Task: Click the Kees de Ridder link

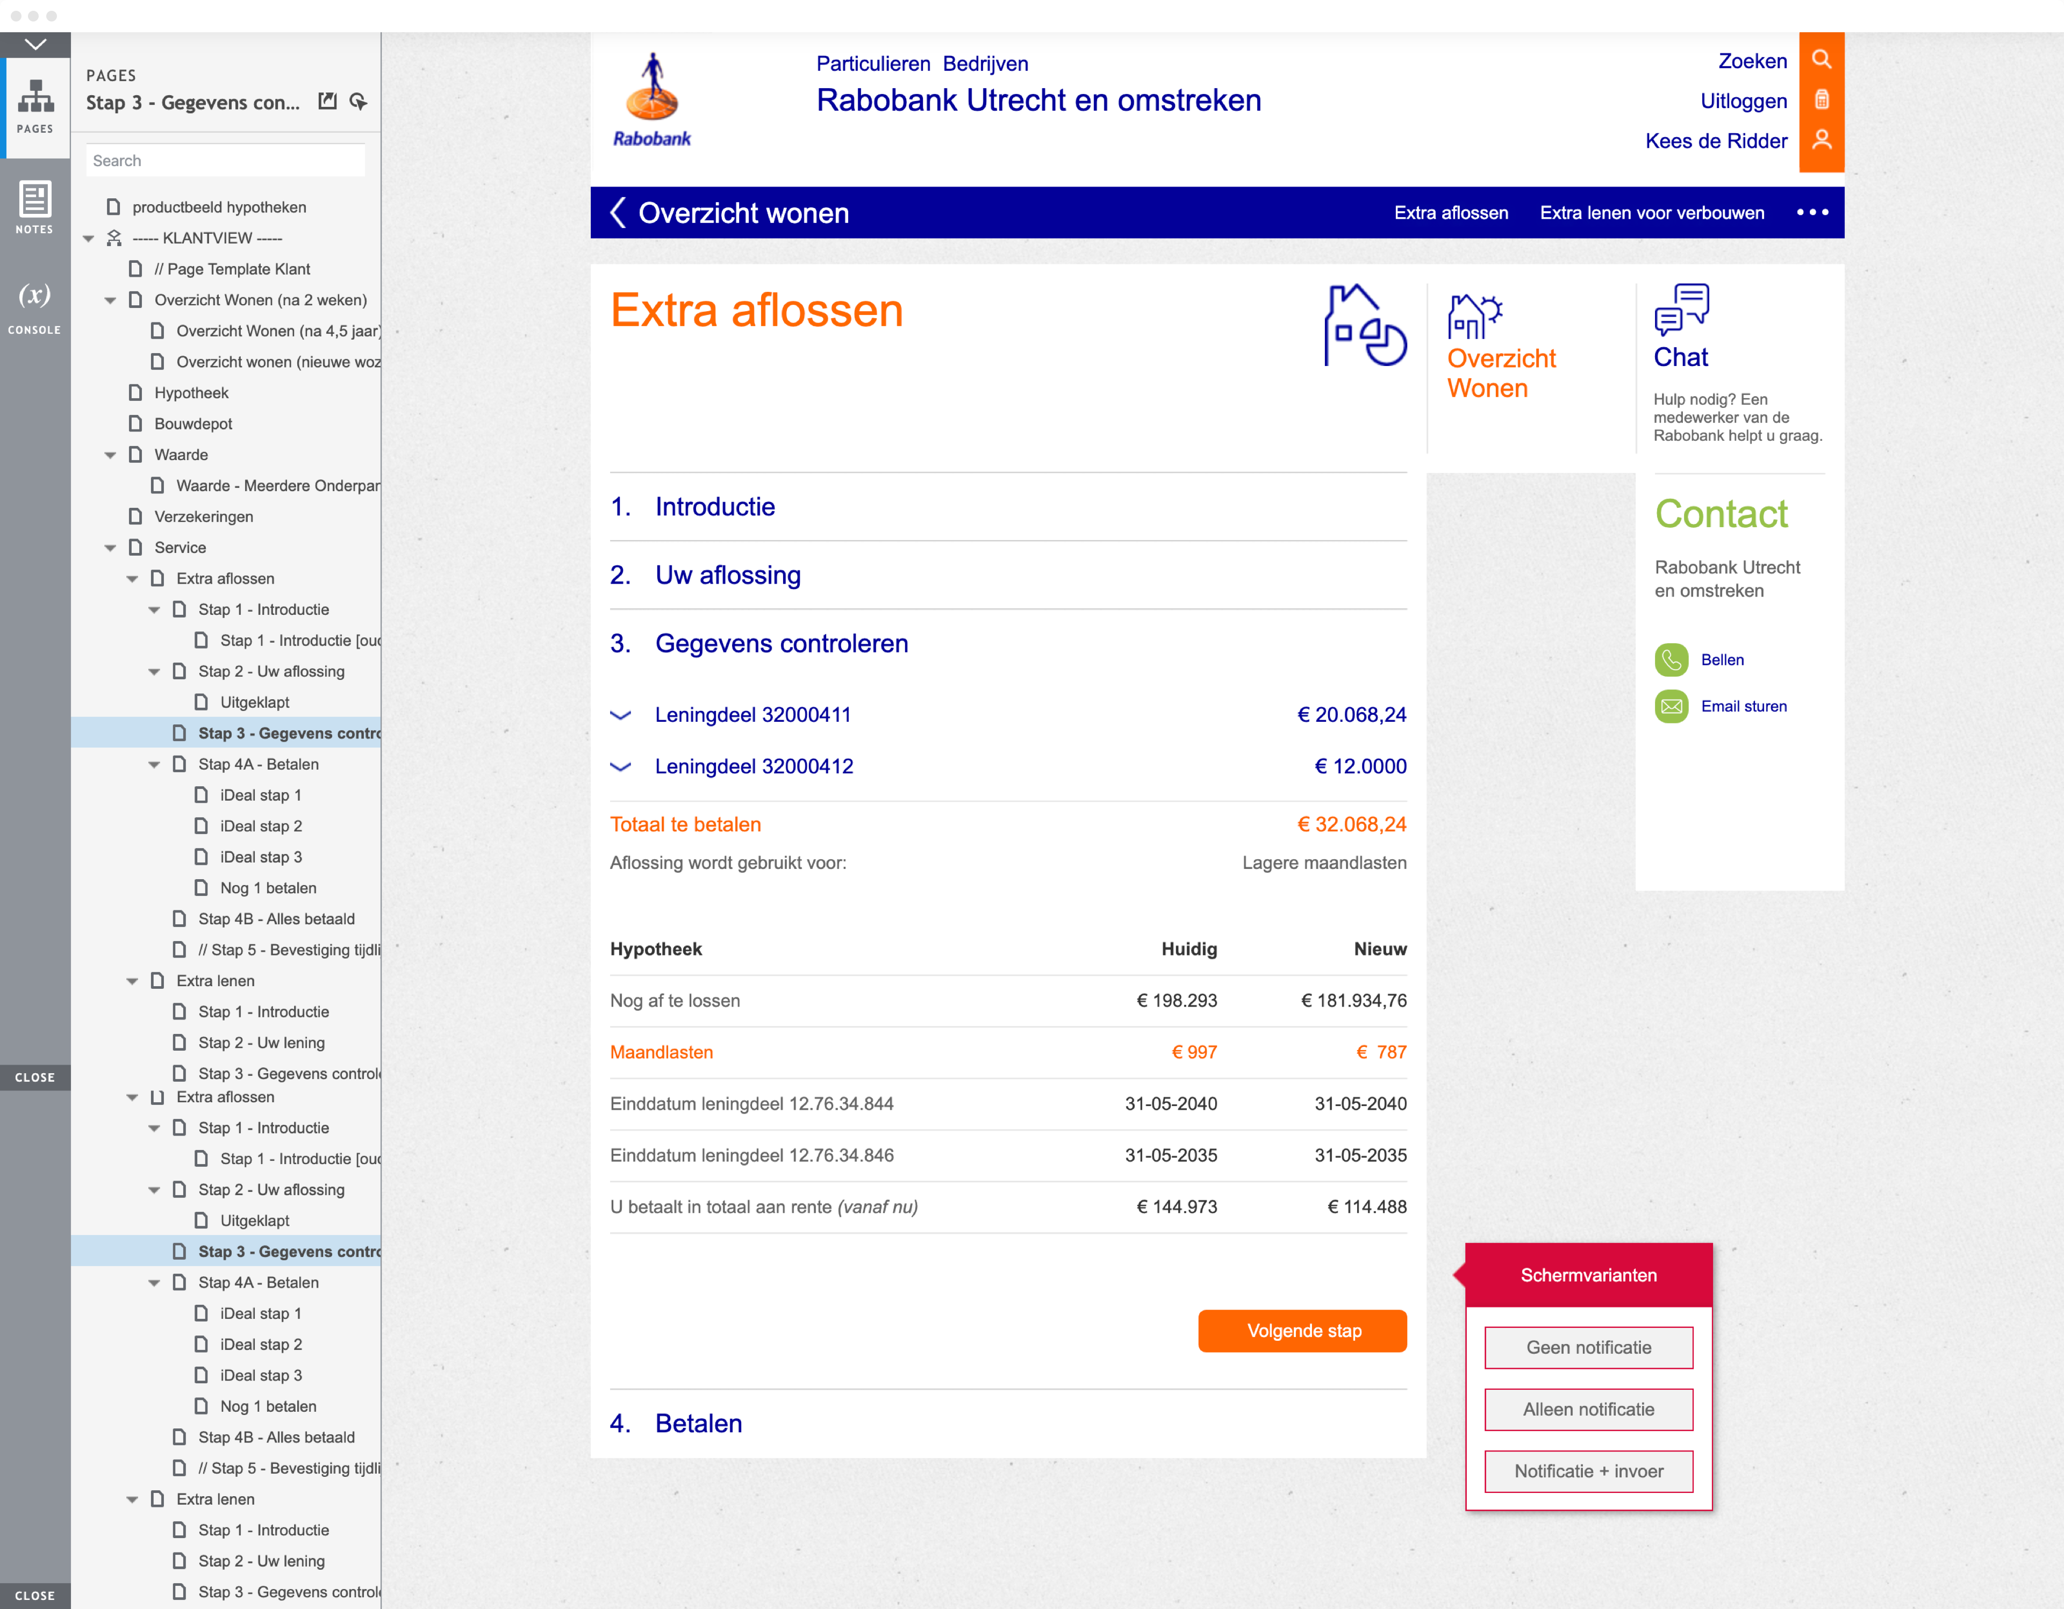Action: point(1716,141)
